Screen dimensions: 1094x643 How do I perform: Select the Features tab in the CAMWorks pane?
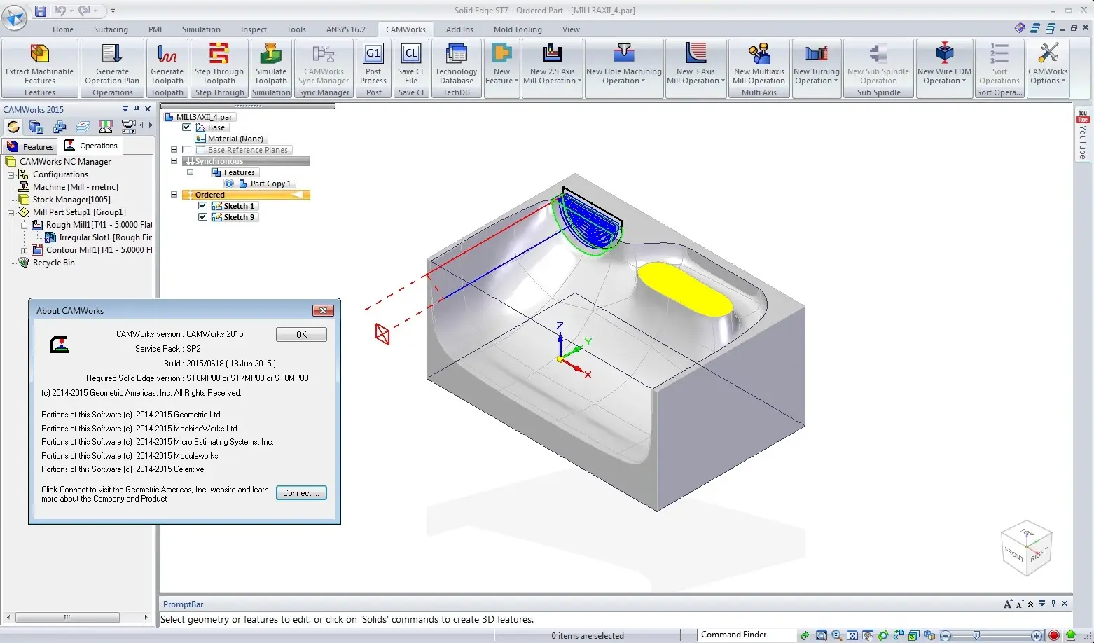[30, 146]
